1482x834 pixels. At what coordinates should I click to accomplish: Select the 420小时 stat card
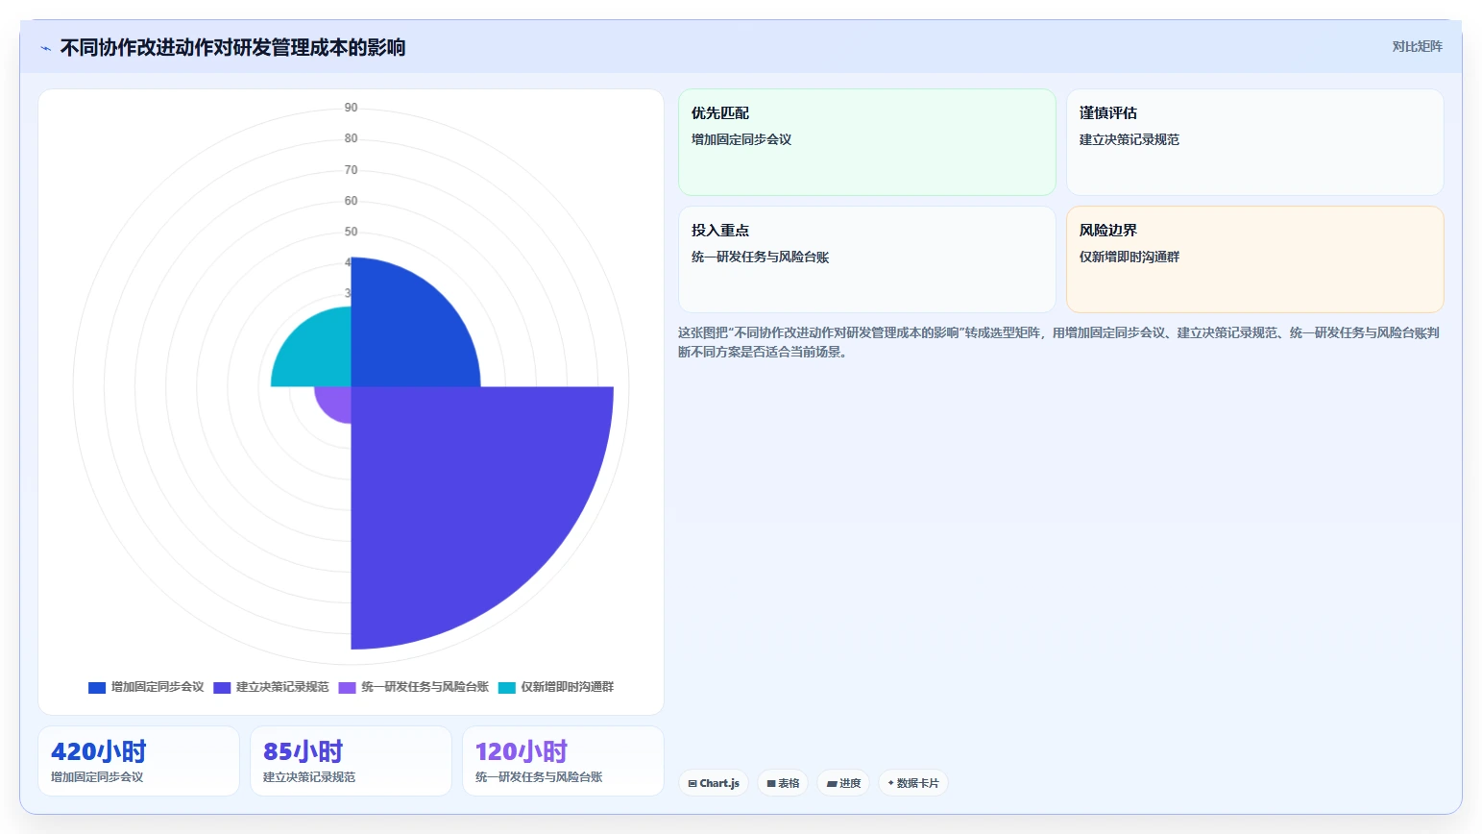(138, 761)
